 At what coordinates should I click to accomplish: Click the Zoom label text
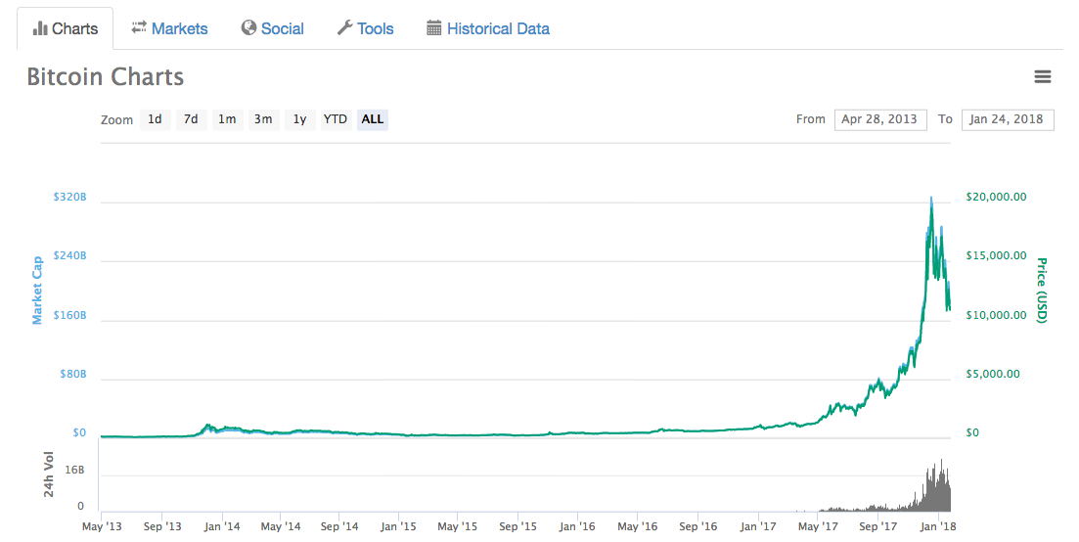point(117,119)
